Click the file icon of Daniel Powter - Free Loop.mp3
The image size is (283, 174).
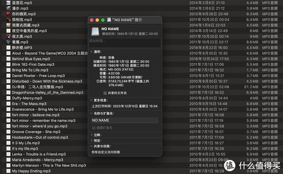pyautogui.click(x=8, y=76)
